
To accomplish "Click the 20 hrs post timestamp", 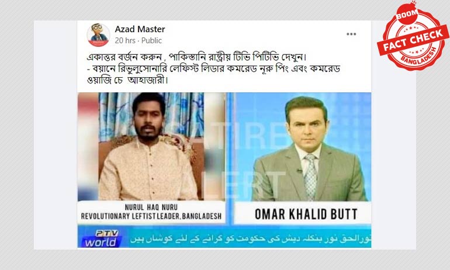I will pyautogui.click(x=125, y=40).
